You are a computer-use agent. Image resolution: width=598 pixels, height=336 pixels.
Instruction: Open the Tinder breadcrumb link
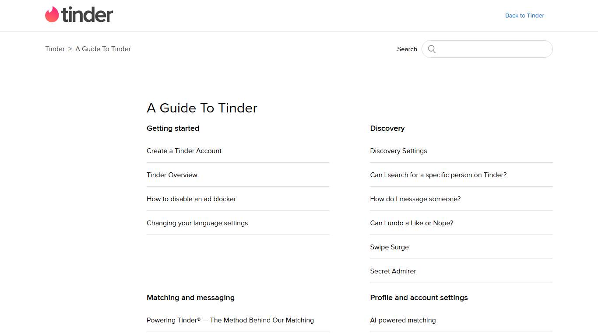coord(55,49)
